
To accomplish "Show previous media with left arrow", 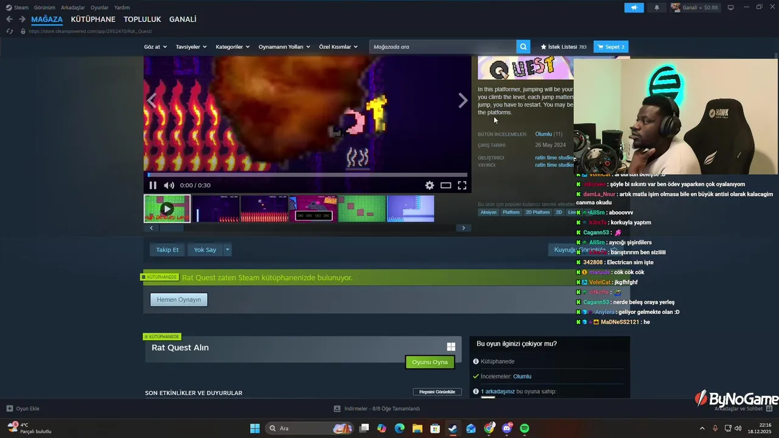I will point(152,100).
